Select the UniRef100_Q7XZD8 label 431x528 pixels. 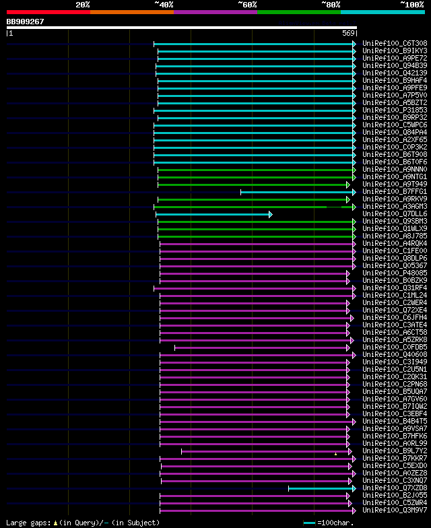pos(395,488)
